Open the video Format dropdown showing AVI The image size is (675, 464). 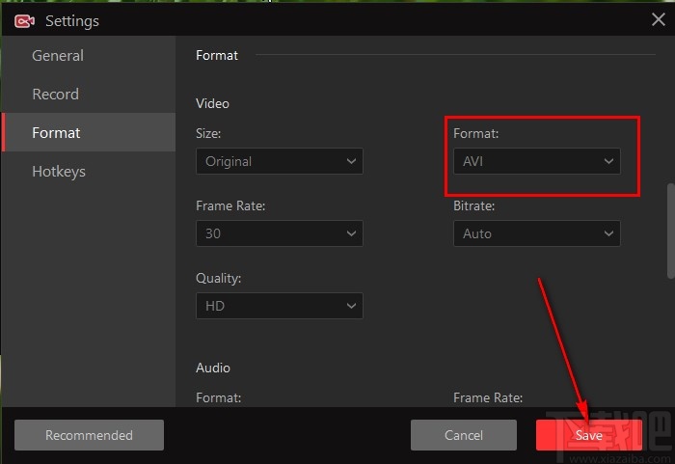pyautogui.click(x=537, y=161)
